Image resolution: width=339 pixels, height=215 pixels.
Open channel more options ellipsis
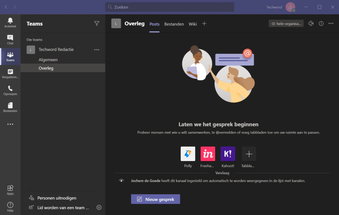pyautogui.click(x=331, y=24)
